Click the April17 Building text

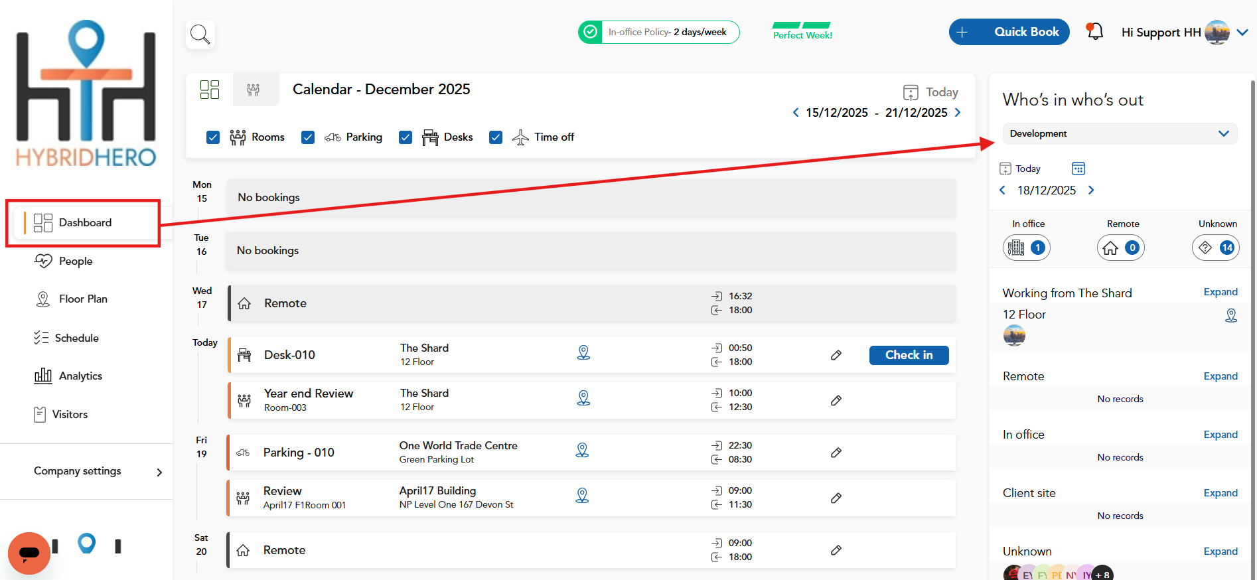point(437,491)
